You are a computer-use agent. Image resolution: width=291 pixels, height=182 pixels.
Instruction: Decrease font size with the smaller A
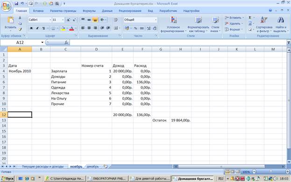click(74, 20)
